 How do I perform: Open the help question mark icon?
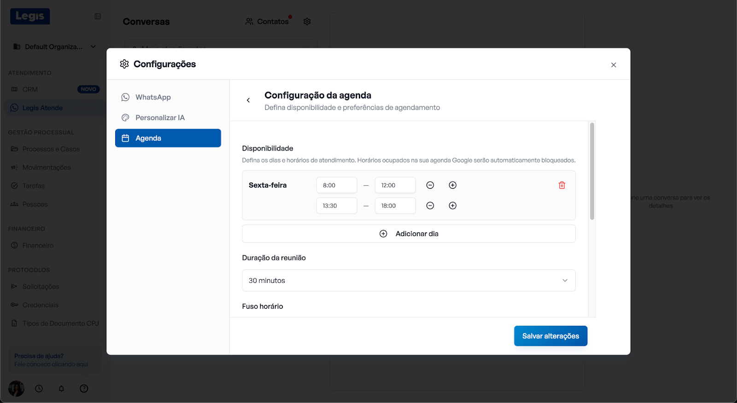(x=84, y=389)
